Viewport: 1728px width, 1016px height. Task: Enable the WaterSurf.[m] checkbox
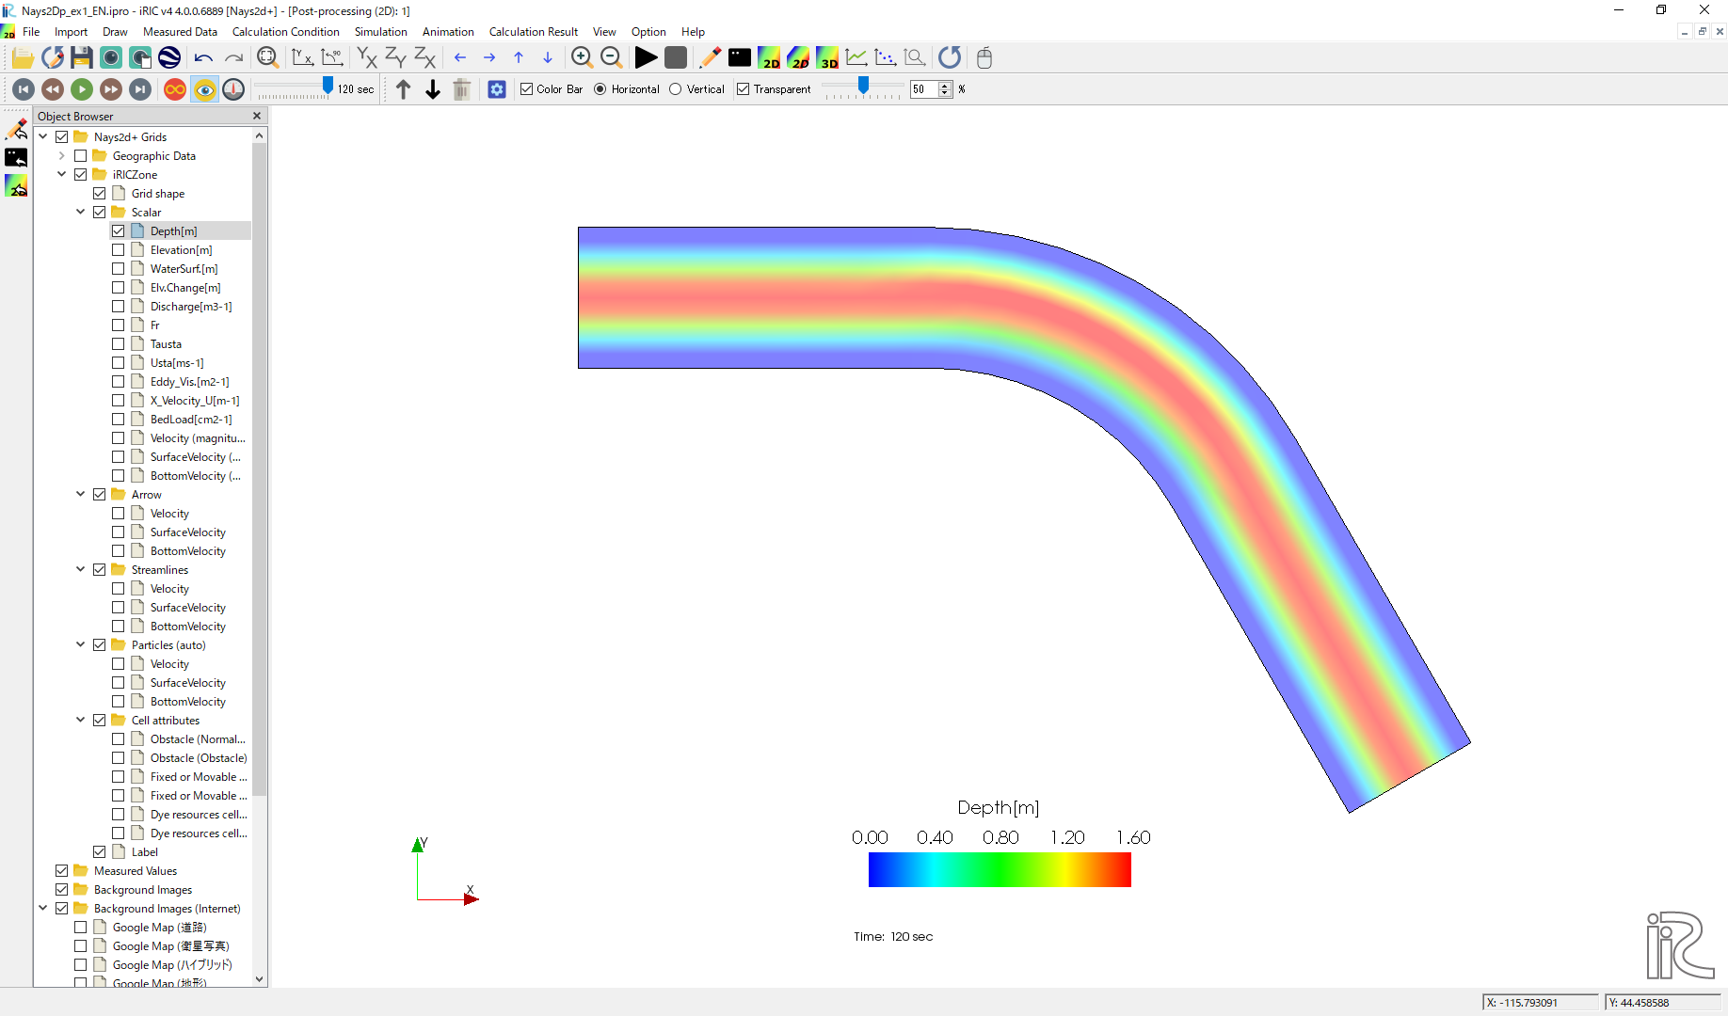point(119,269)
